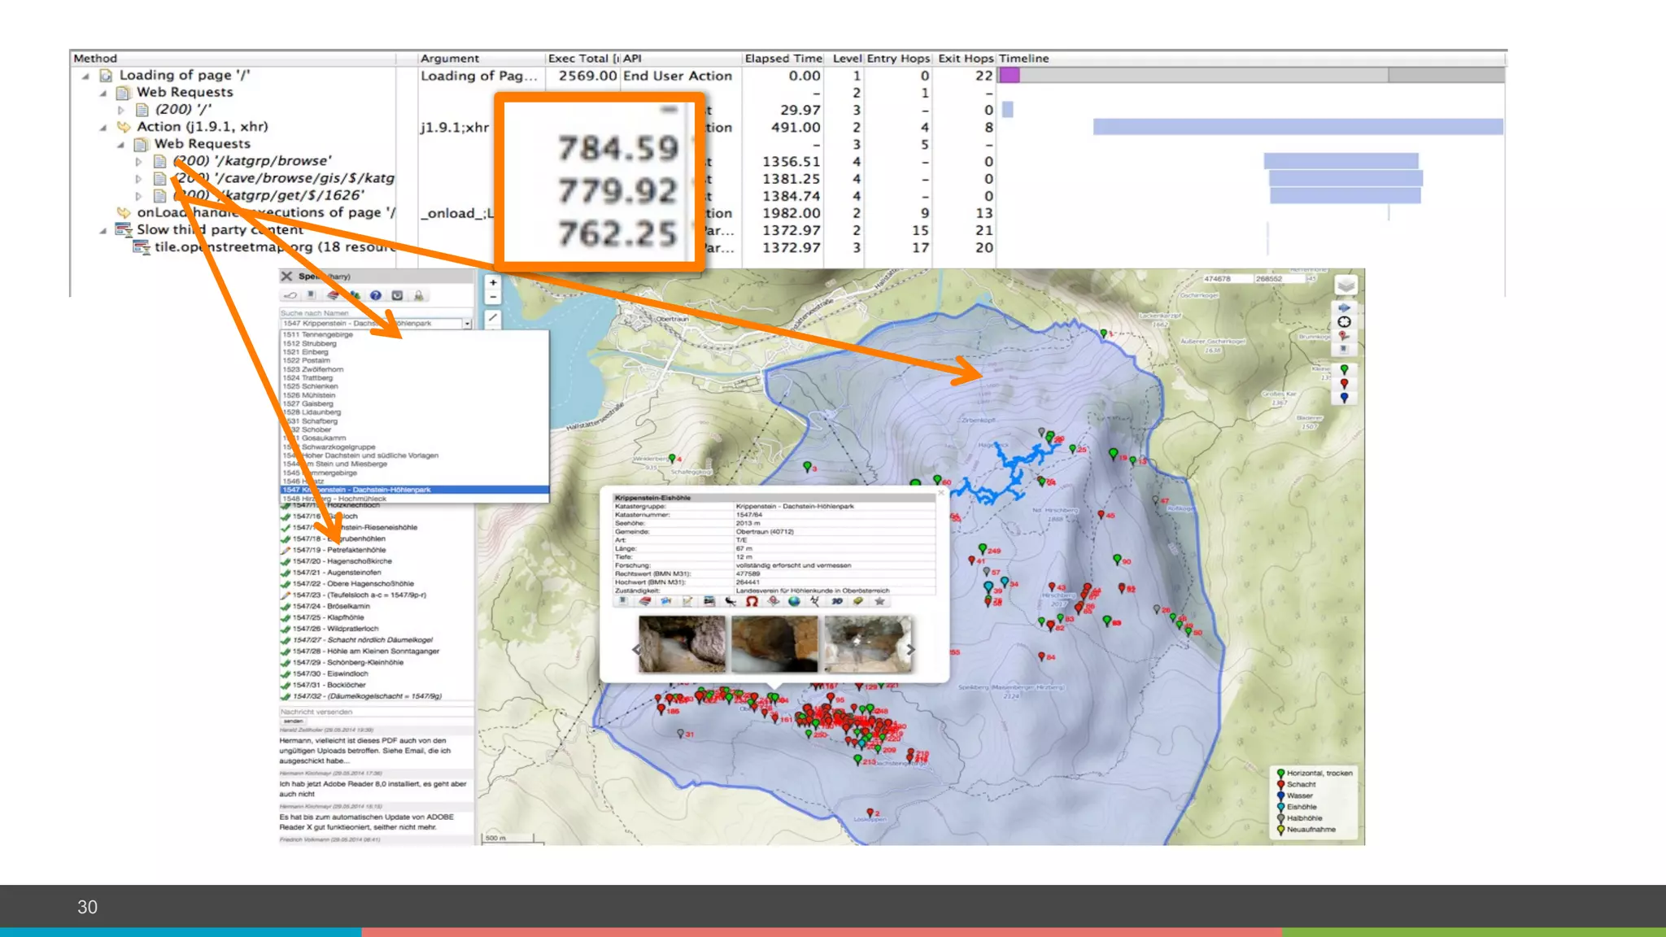Click the crosshair locate icon on map
This screenshot has height=937, width=1666.
pos(1344,322)
